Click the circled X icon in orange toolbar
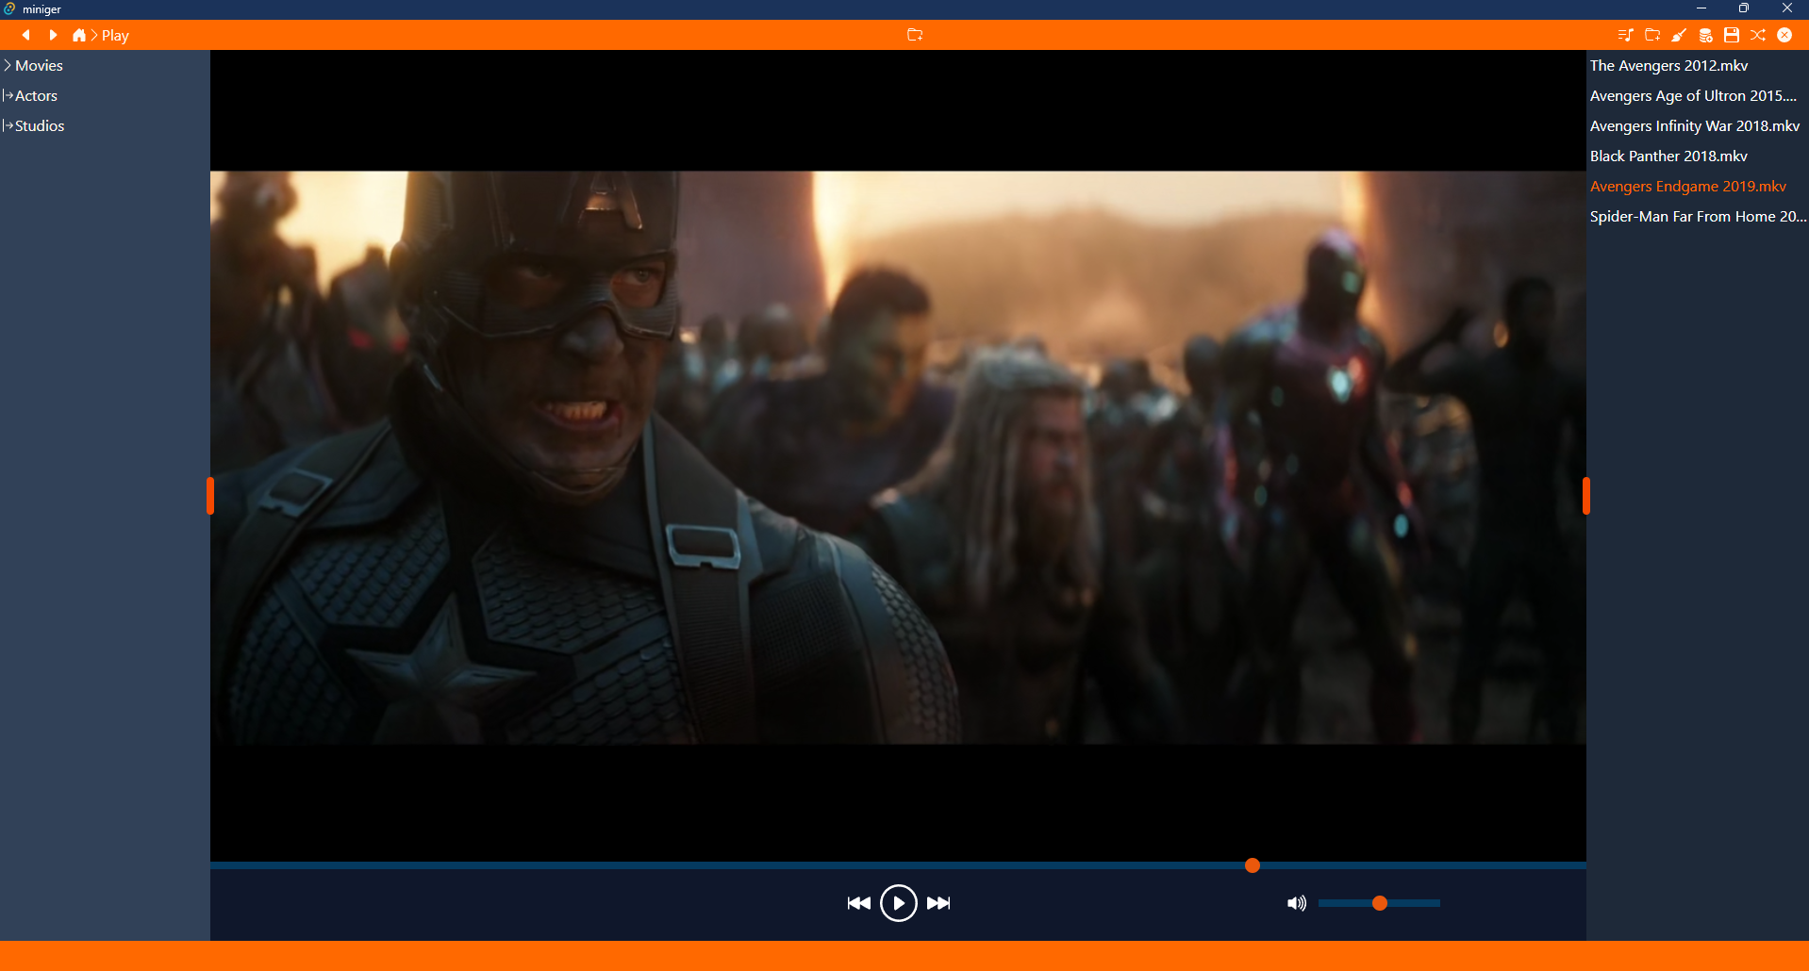The height and width of the screenshot is (971, 1809). 1784,35
